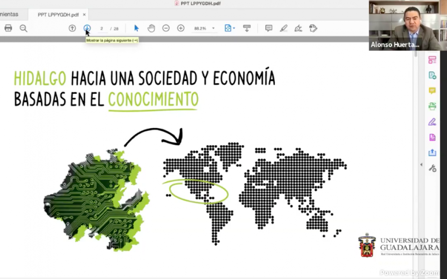Image resolution: width=447 pixels, height=279 pixels.
Task: Activate the hand pan tool
Action: 151,28
